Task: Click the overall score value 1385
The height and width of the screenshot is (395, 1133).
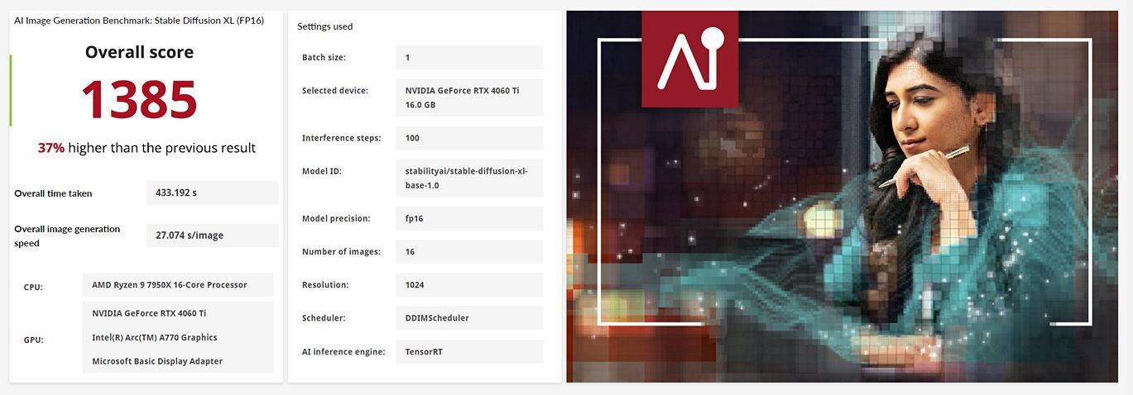Action: (x=139, y=100)
